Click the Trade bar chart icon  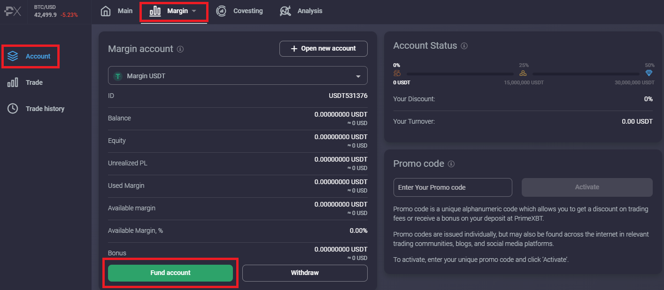point(13,82)
